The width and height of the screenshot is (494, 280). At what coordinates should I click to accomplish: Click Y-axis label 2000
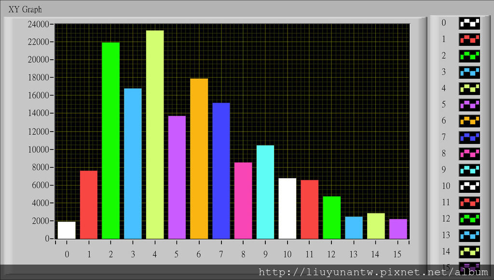pyautogui.click(x=41, y=221)
